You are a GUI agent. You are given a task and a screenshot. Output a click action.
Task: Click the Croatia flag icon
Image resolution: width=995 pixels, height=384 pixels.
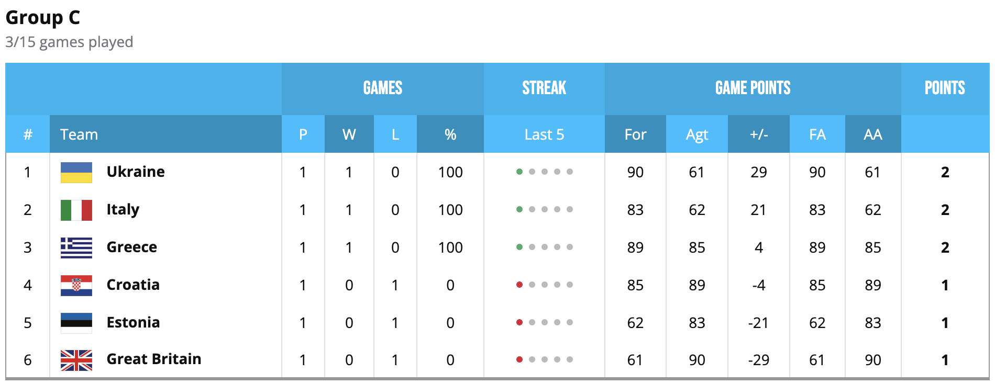[76, 285]
